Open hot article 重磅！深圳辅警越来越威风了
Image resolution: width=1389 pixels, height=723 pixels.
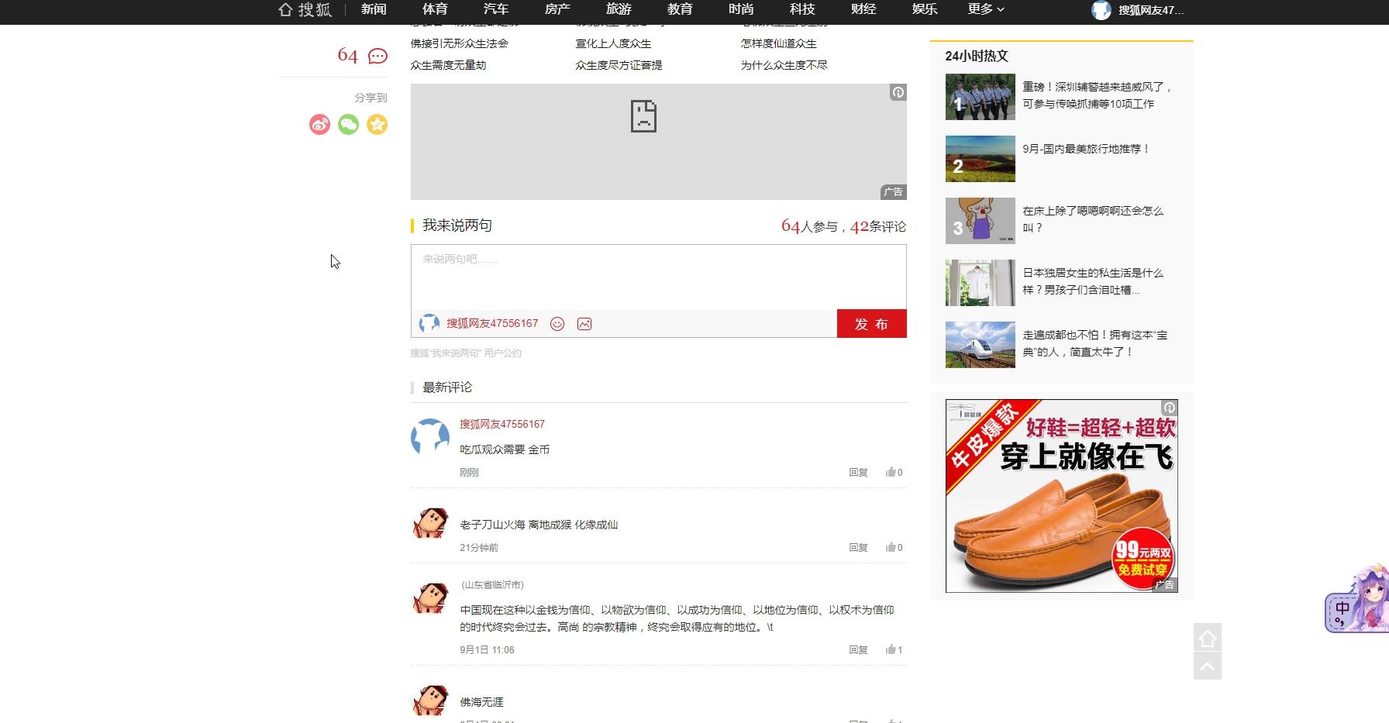point(1098,95)
